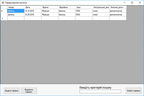Click the Натуральний_вміст column header
144x96 pixels.
[101, 7]
